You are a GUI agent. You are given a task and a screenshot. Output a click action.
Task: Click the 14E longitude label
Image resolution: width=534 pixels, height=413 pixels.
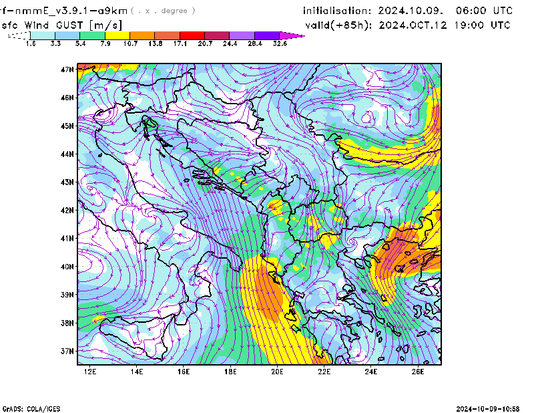137,372
